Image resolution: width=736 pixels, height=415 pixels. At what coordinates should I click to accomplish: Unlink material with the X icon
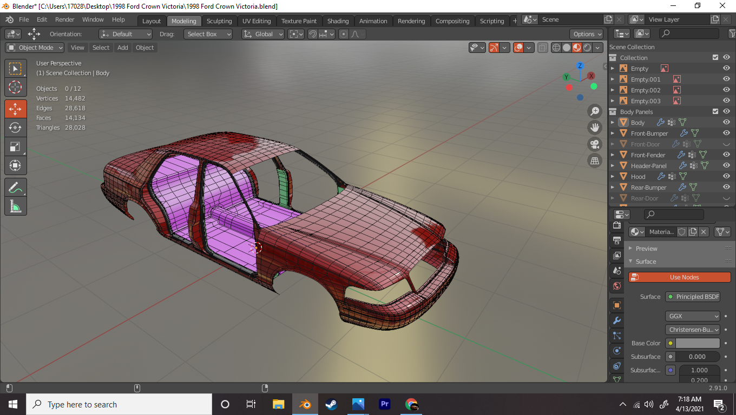[704, 232]
